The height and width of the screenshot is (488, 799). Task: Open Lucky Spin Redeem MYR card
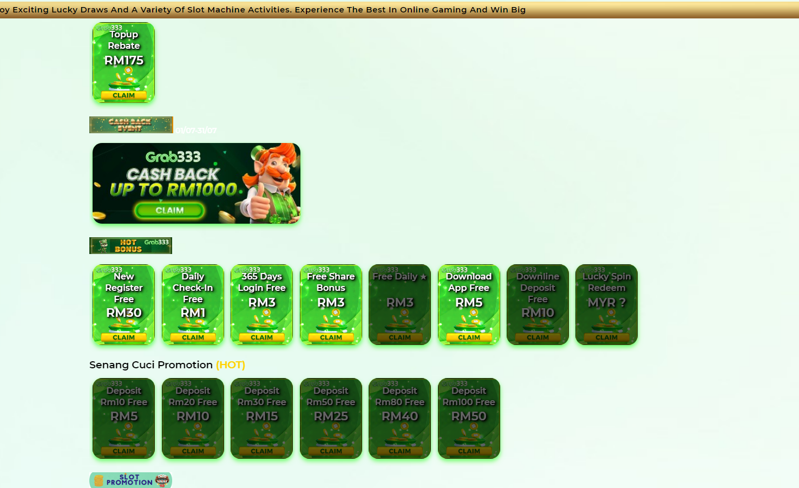click(x=606, y=304)
